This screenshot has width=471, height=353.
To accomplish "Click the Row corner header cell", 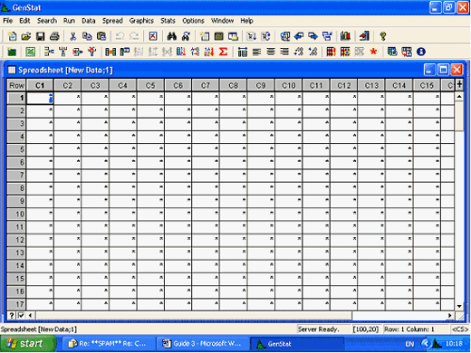I will 16,85.
